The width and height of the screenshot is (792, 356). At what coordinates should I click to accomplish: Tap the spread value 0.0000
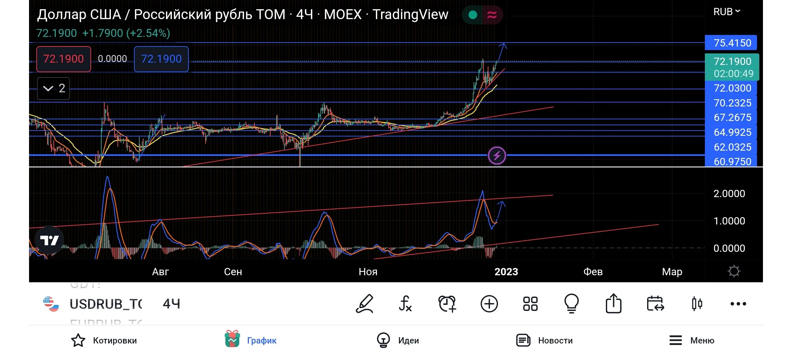click(x=112, y=59)
